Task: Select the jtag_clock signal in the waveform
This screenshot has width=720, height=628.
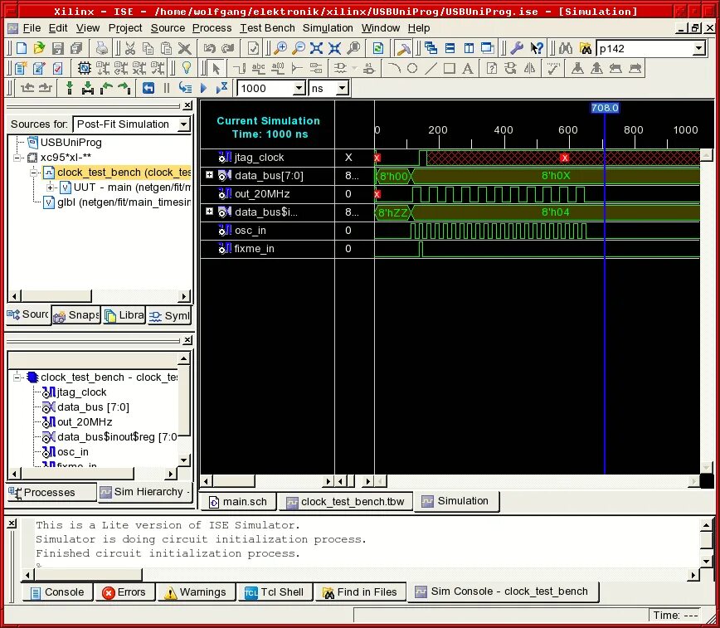Action: (x=259, y=158)
